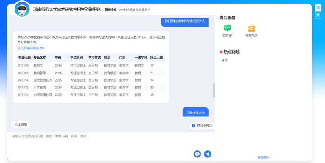
Task: Click the send paper-plane icon
Action: click(208, 154)
